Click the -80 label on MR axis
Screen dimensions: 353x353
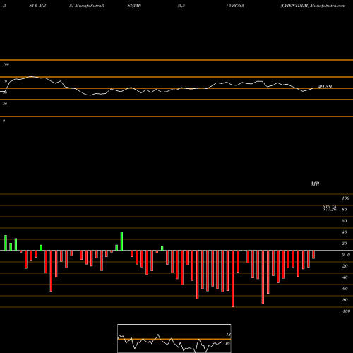point(345,300)
